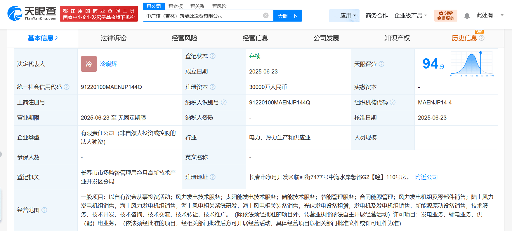Screen dimensions: 512x231
Task: Click the help icon beside 天眼评分
Action: [x=381, y=64]
